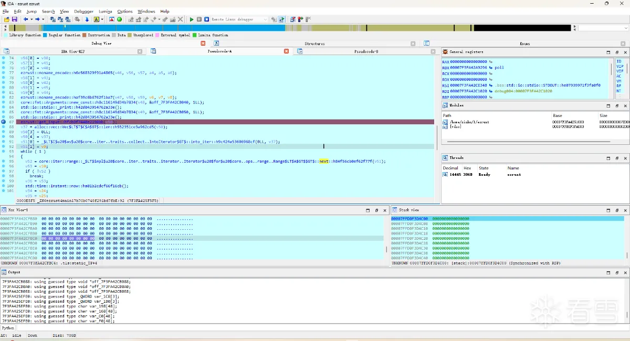630x341 pixels.
Task: Click the Modules panel title icon
Action: 445,105
